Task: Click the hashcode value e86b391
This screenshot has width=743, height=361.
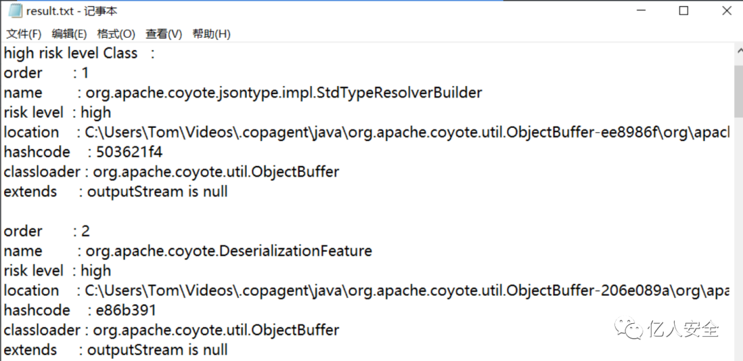Action: (126, 311)
